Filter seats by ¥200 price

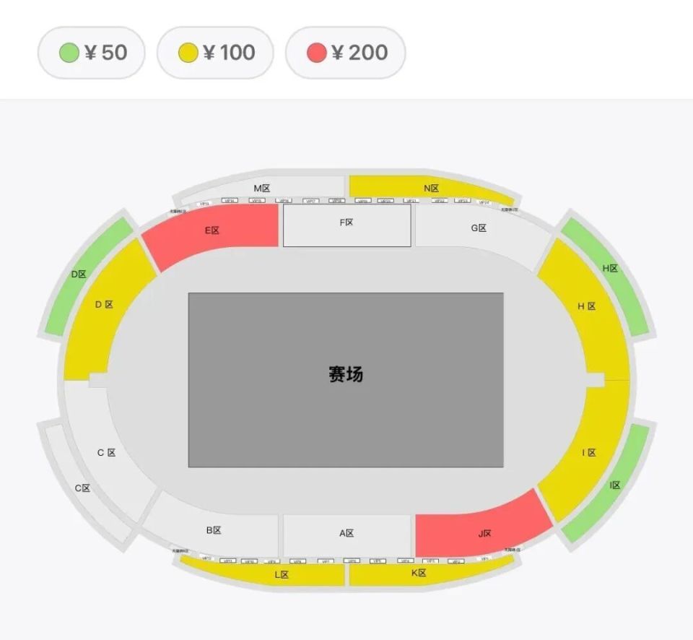345,53
